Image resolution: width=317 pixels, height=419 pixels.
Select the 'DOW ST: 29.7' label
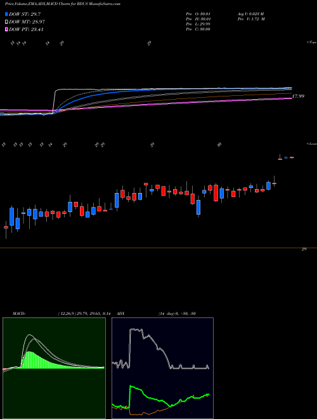click(x=25, y=14)
